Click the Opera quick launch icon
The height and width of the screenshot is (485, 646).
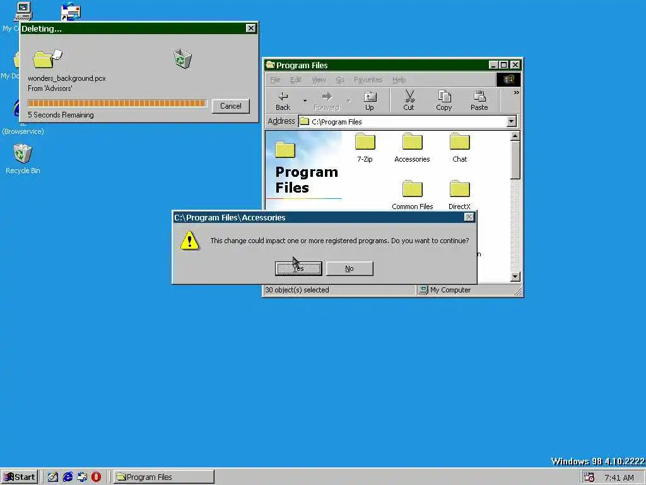[96, 477]
